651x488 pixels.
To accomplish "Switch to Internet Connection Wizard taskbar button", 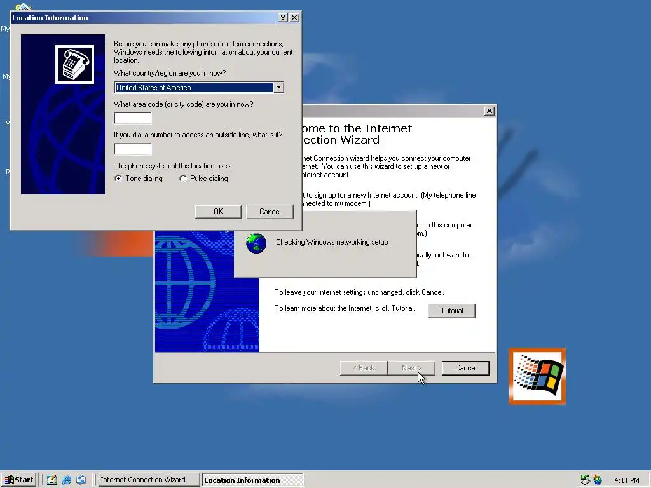I will point(148,480).
